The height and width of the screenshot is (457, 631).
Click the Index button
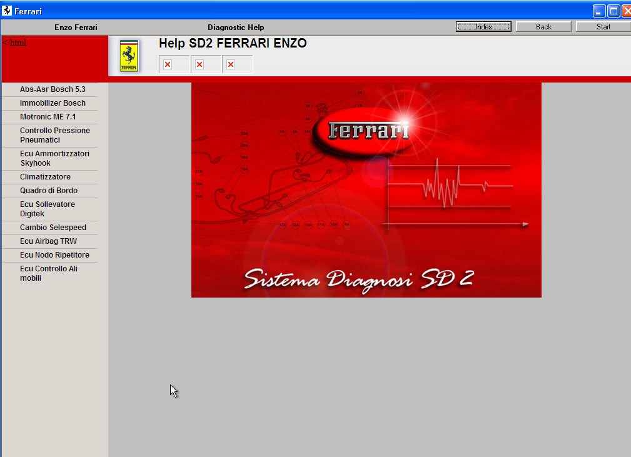coord(483,26)
